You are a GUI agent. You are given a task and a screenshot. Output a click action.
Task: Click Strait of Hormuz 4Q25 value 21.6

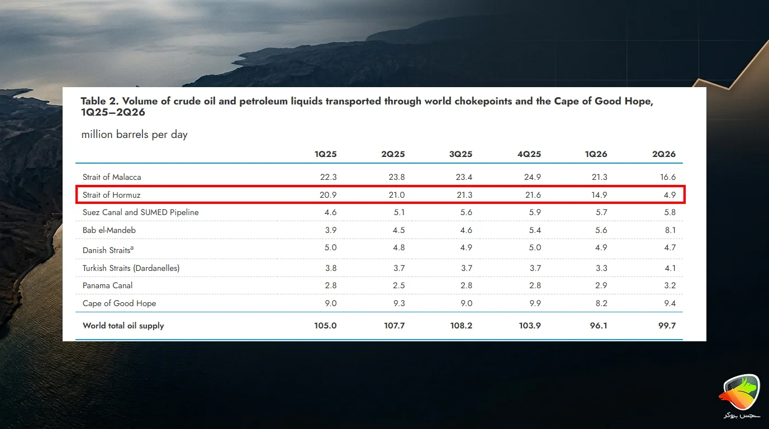click(x=533, y=195)
